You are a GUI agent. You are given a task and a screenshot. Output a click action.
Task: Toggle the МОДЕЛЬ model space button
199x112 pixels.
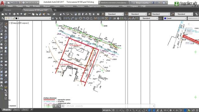[x=107, y=110]
